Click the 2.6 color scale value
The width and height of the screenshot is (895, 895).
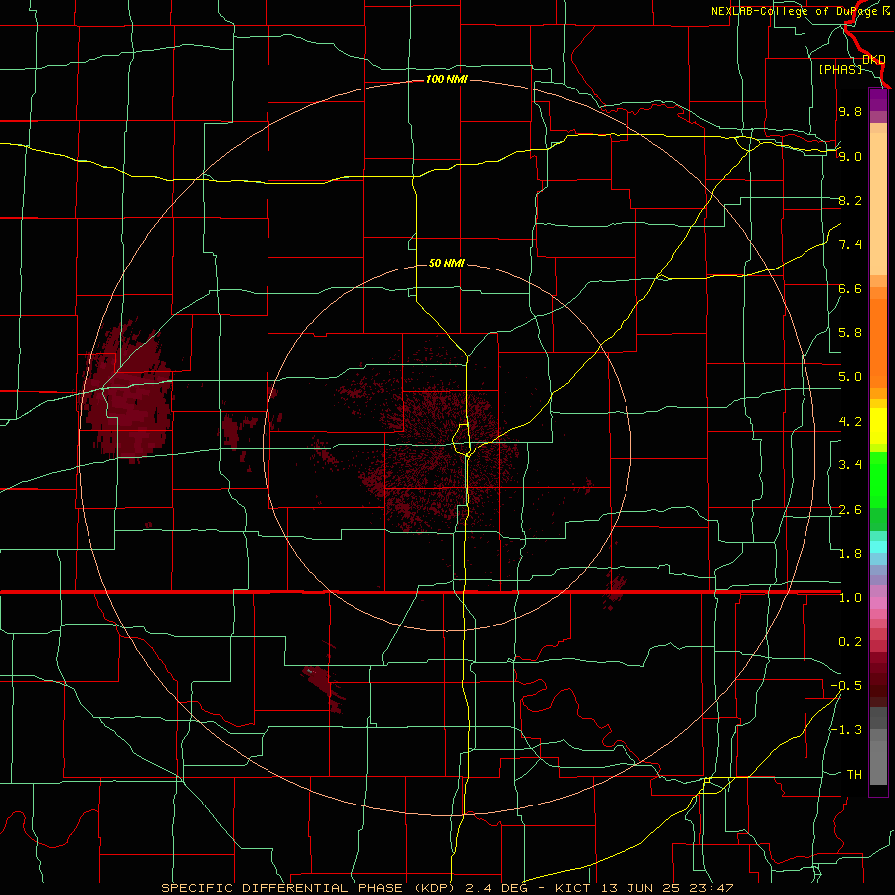tap(850, 510)
